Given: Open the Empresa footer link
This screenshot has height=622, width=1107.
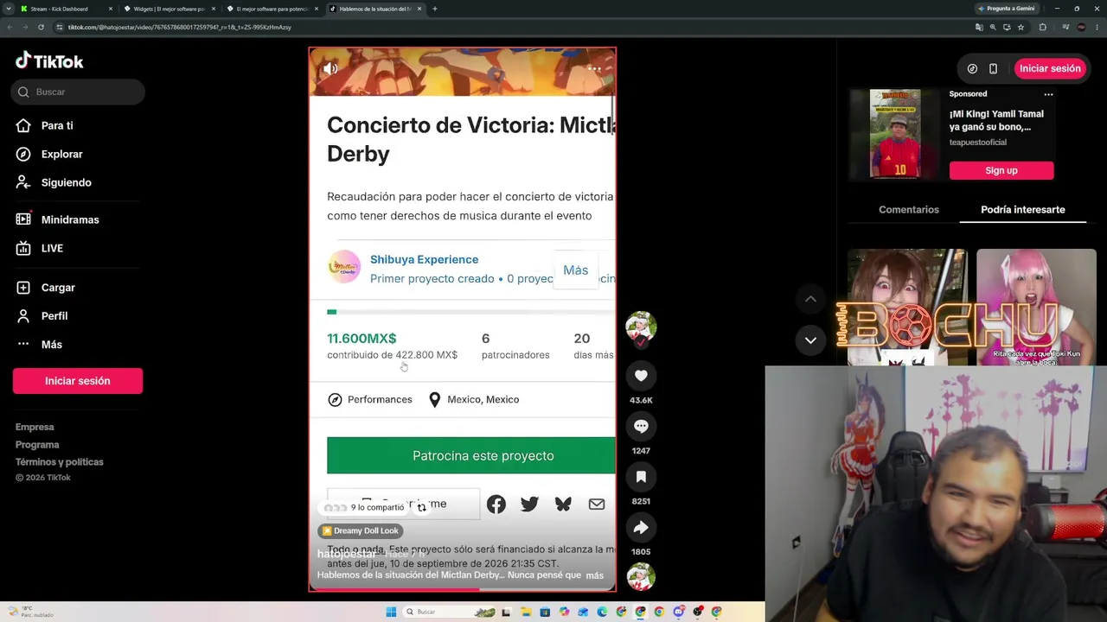Looking at the screenshot, I should pyautogui.click(x=35, y=427).
